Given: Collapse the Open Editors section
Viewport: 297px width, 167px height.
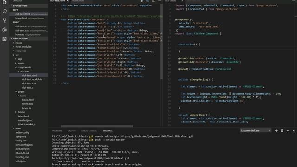Looking at the screenshot, I should pyautogui.click(x=29, y=6).
